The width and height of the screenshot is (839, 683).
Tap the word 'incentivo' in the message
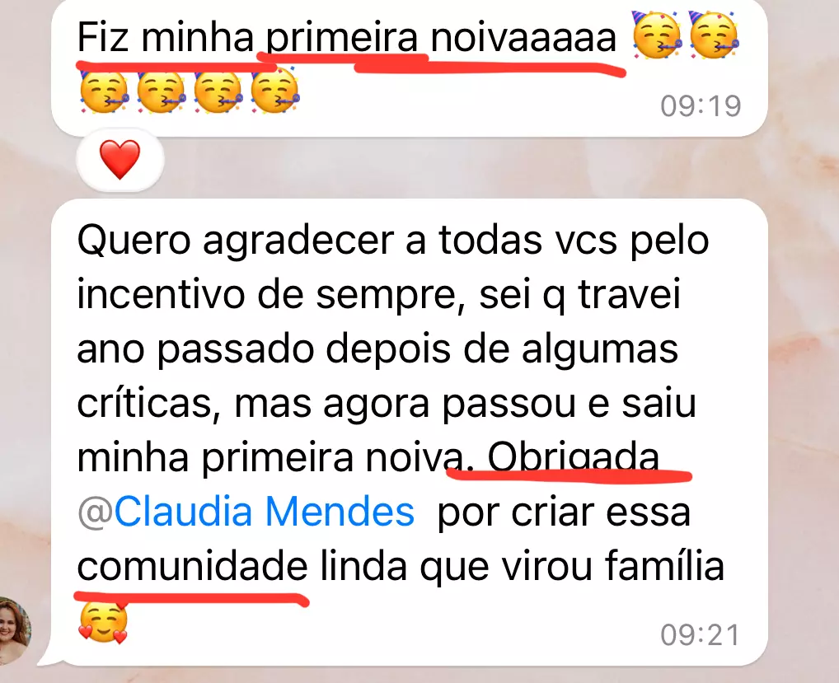(161, 294)
